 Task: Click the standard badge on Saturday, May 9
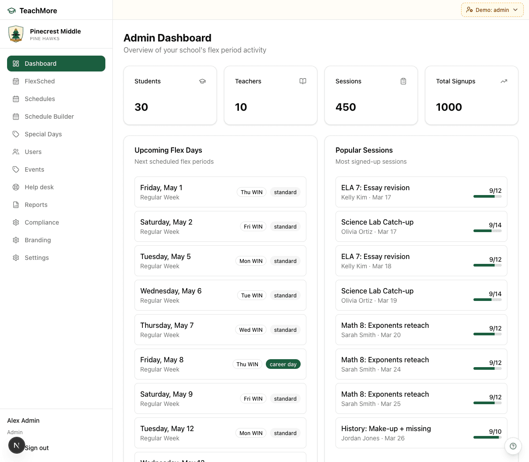(285, 399)
